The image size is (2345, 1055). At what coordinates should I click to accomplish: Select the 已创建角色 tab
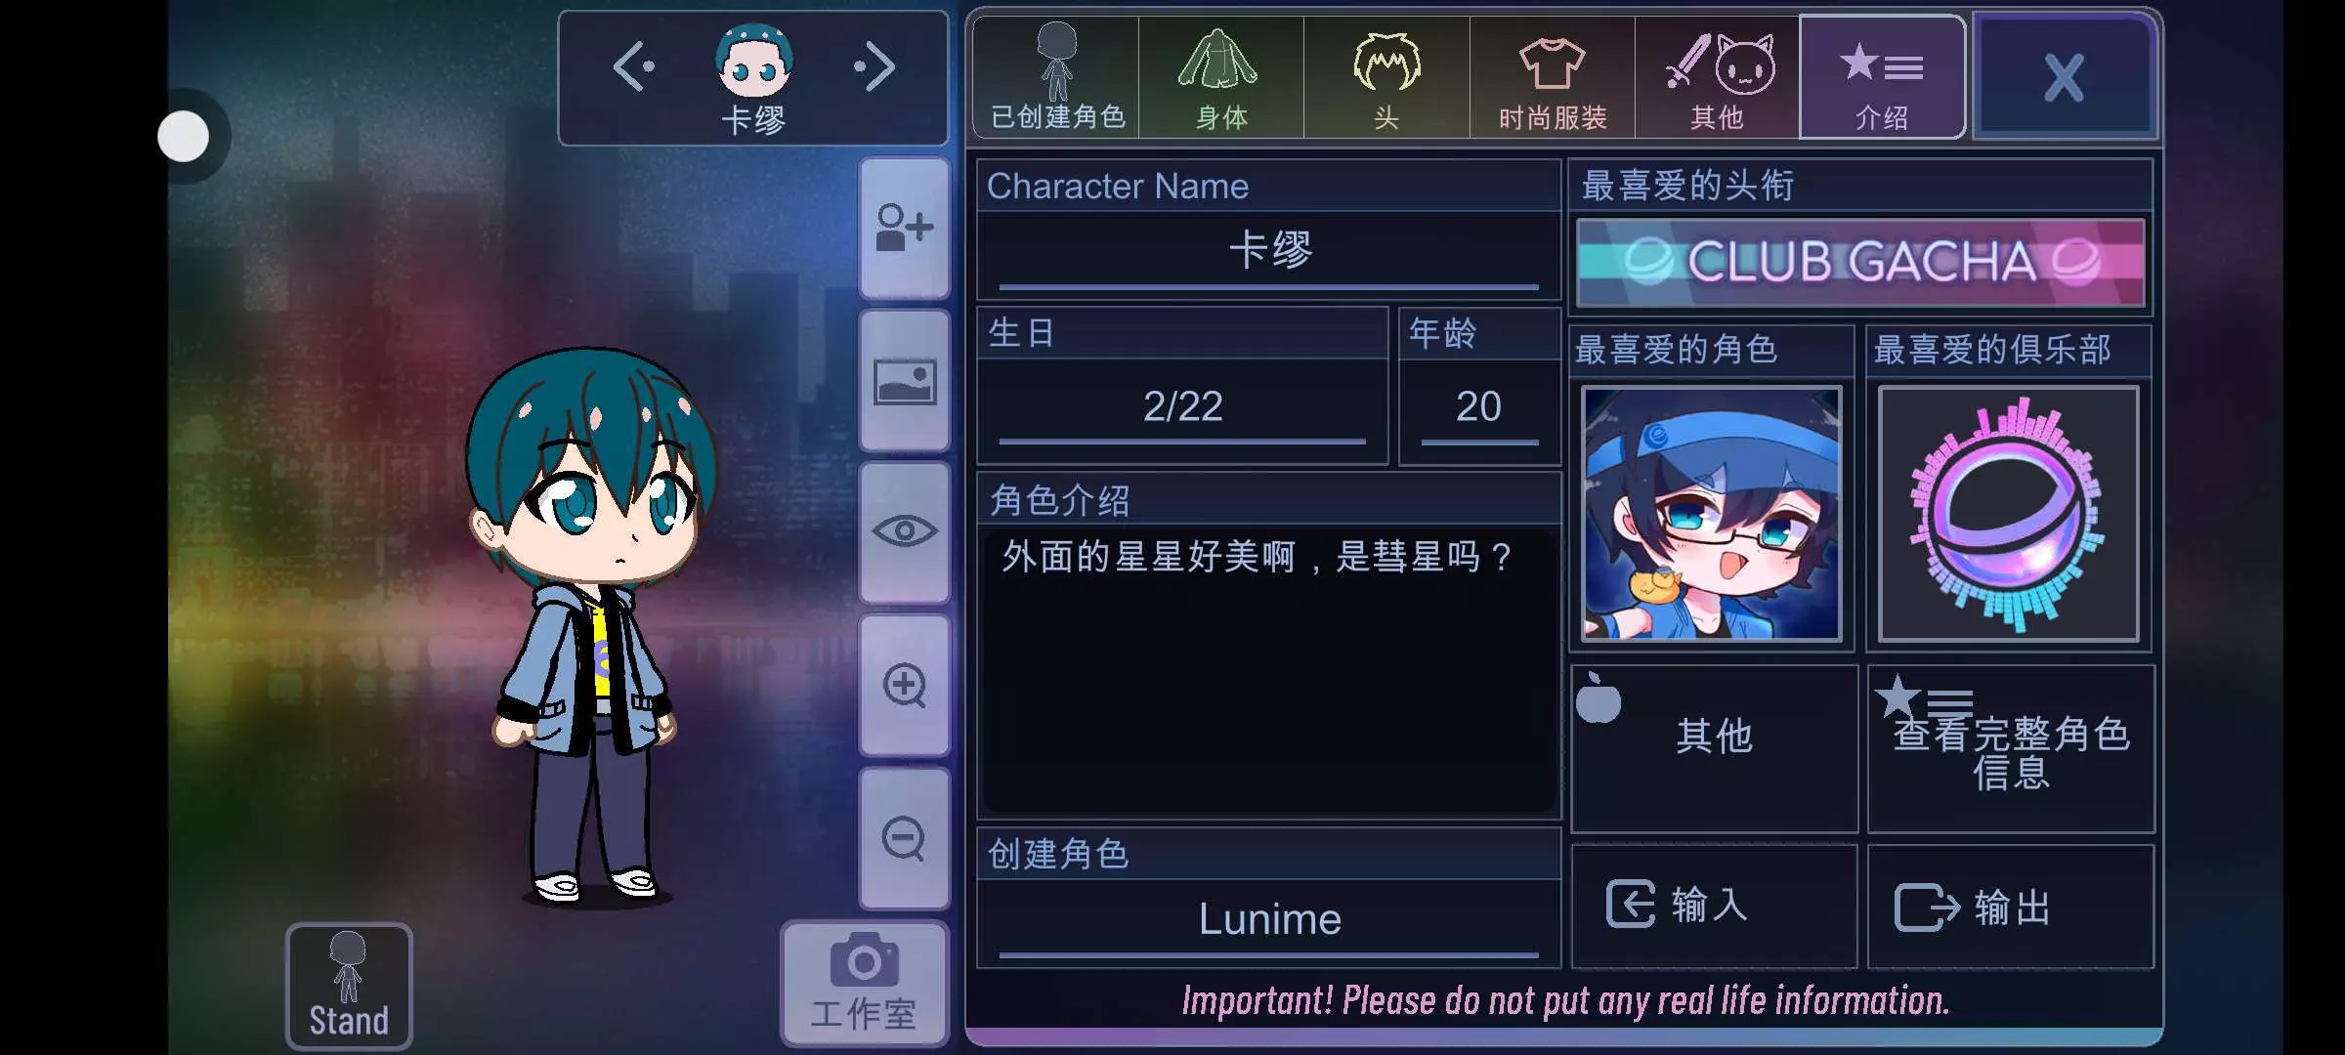1056,77
